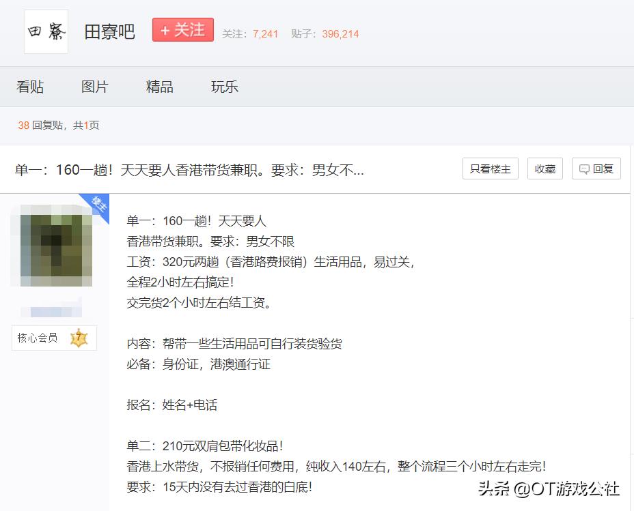
Task: Select the 玩乐 tab
Action: coord(223,86)
